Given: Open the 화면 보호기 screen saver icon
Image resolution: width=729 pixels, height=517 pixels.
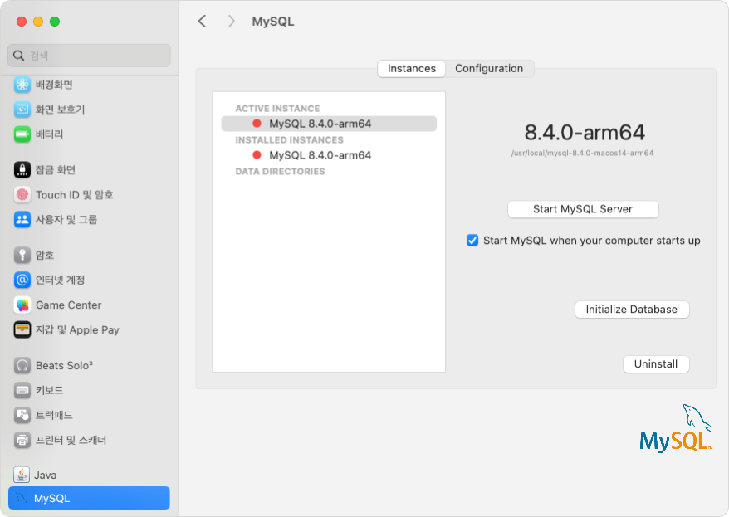Looking at the screenshot, I should [22, 110].
